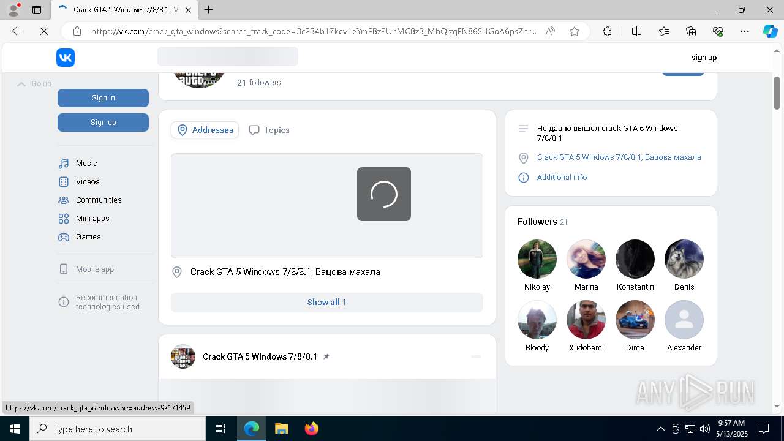Open File Explorer from taskbar

[x=281, y=429]
